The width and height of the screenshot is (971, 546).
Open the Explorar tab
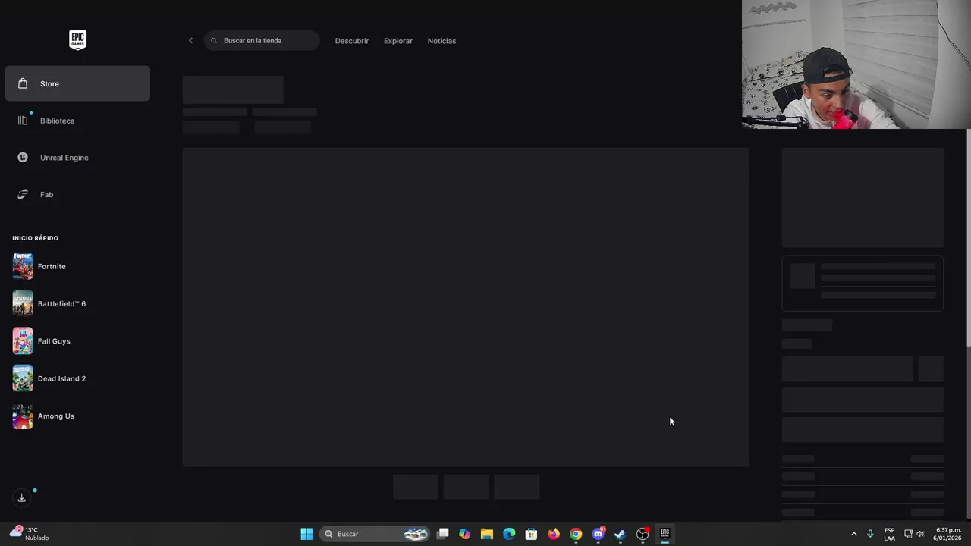tap(398, 41)
